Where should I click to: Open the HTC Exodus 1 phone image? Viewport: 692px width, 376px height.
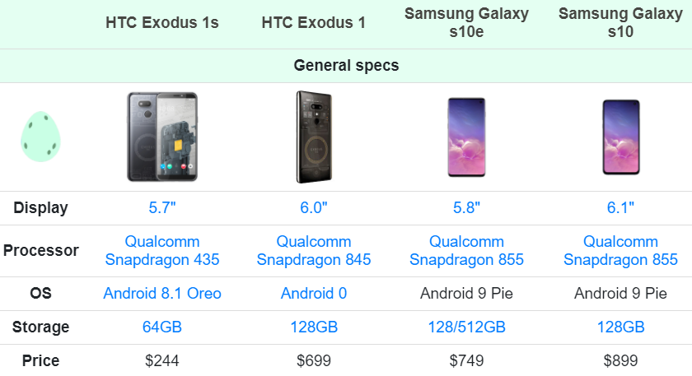(314, 137)
